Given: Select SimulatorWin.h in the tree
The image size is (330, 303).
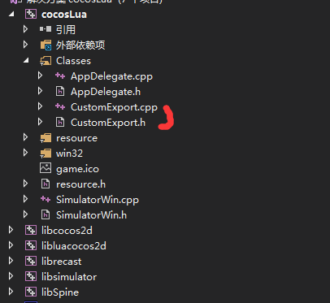Looking at the screenshot, I should 91,215.
